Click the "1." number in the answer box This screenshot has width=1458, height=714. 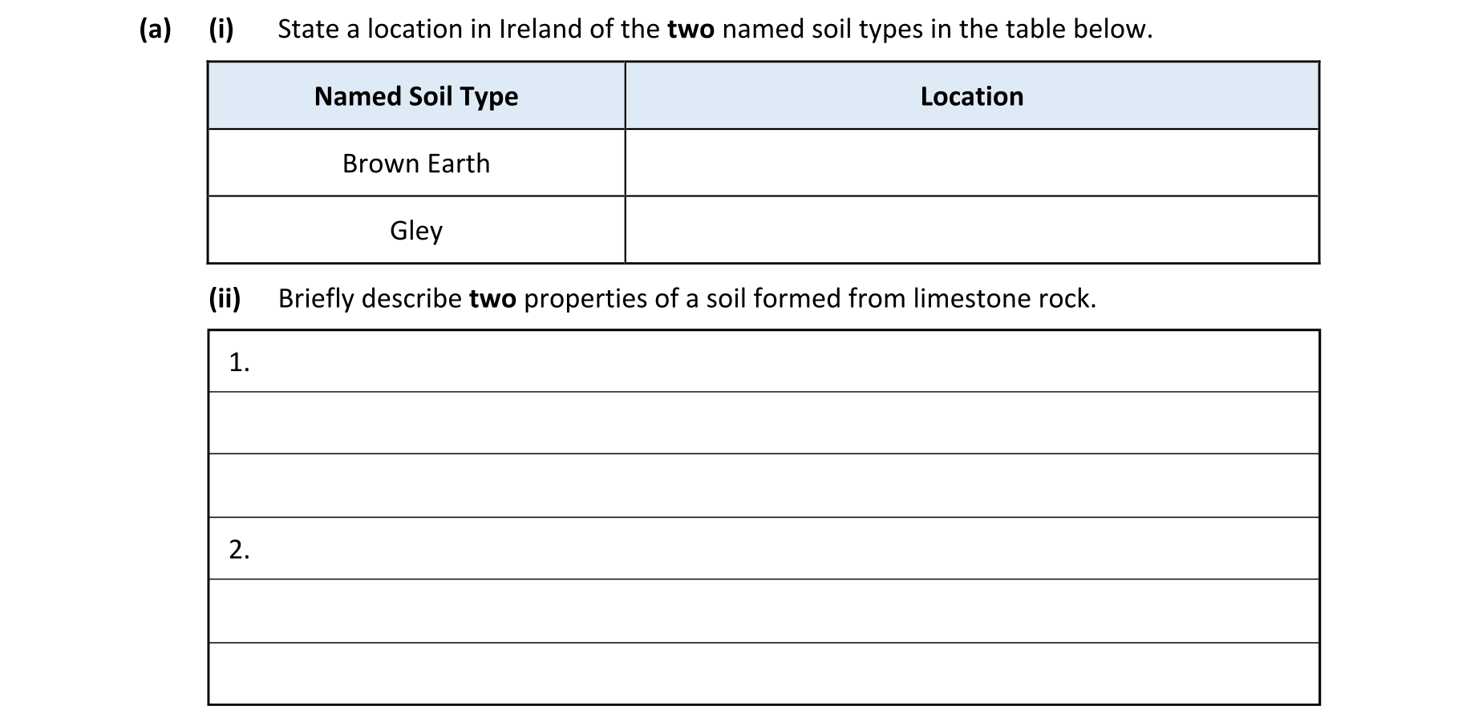click(x=239, y=363)
